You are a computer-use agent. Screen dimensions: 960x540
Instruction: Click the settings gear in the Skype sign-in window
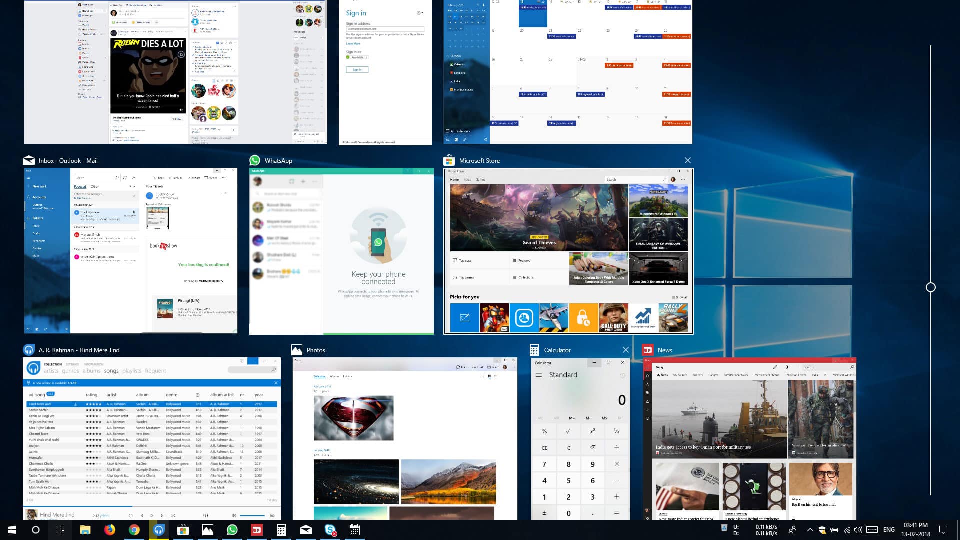[x=418, y=13]
